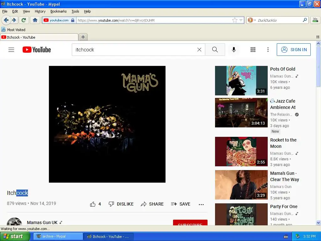The height and width of the screenshot is (241, 321).
Task: Click the keyboard icon in the system tray
Action: click(286, 237)
